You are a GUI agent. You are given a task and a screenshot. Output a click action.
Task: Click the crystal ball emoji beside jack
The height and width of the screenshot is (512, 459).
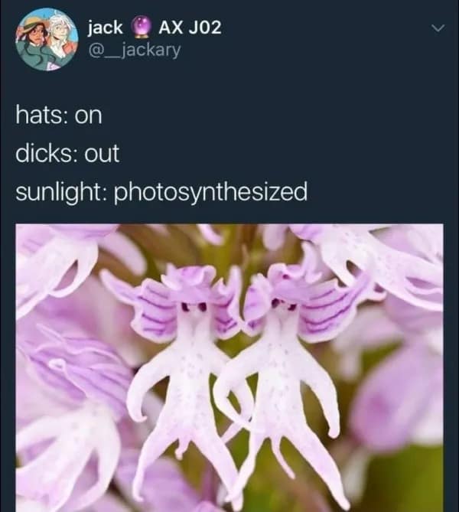(x=141, y=27)
